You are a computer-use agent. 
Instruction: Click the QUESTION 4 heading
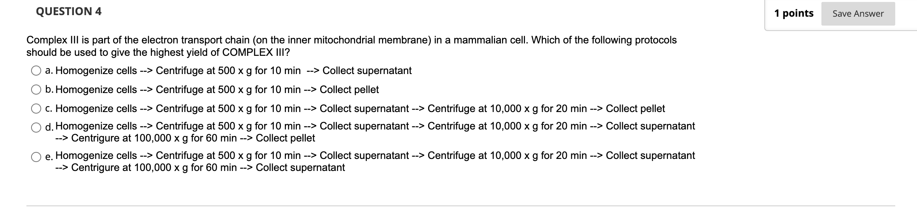pyautogui.click(x=68, y=12)
